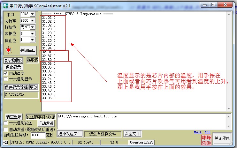Viewport: 237px width, 148px height.
Task: Click the 停止显示 button
Action: tap(13, 67)
